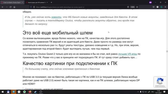Open Steam from the taskbar

[x=35, y=92]
